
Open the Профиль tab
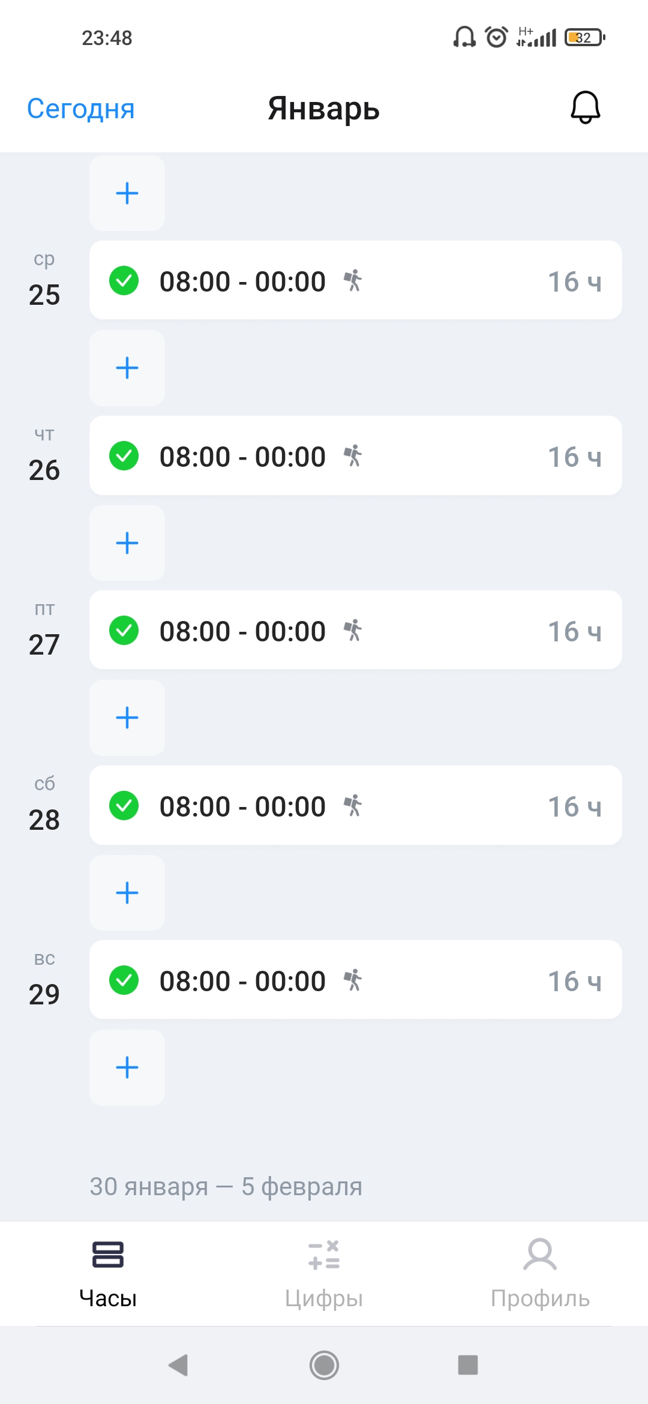(540, 1273)
